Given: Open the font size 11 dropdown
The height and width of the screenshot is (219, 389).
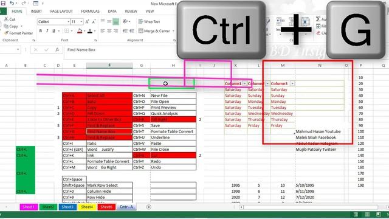Looking at the screenshot, I should click(x=81, y=22).
